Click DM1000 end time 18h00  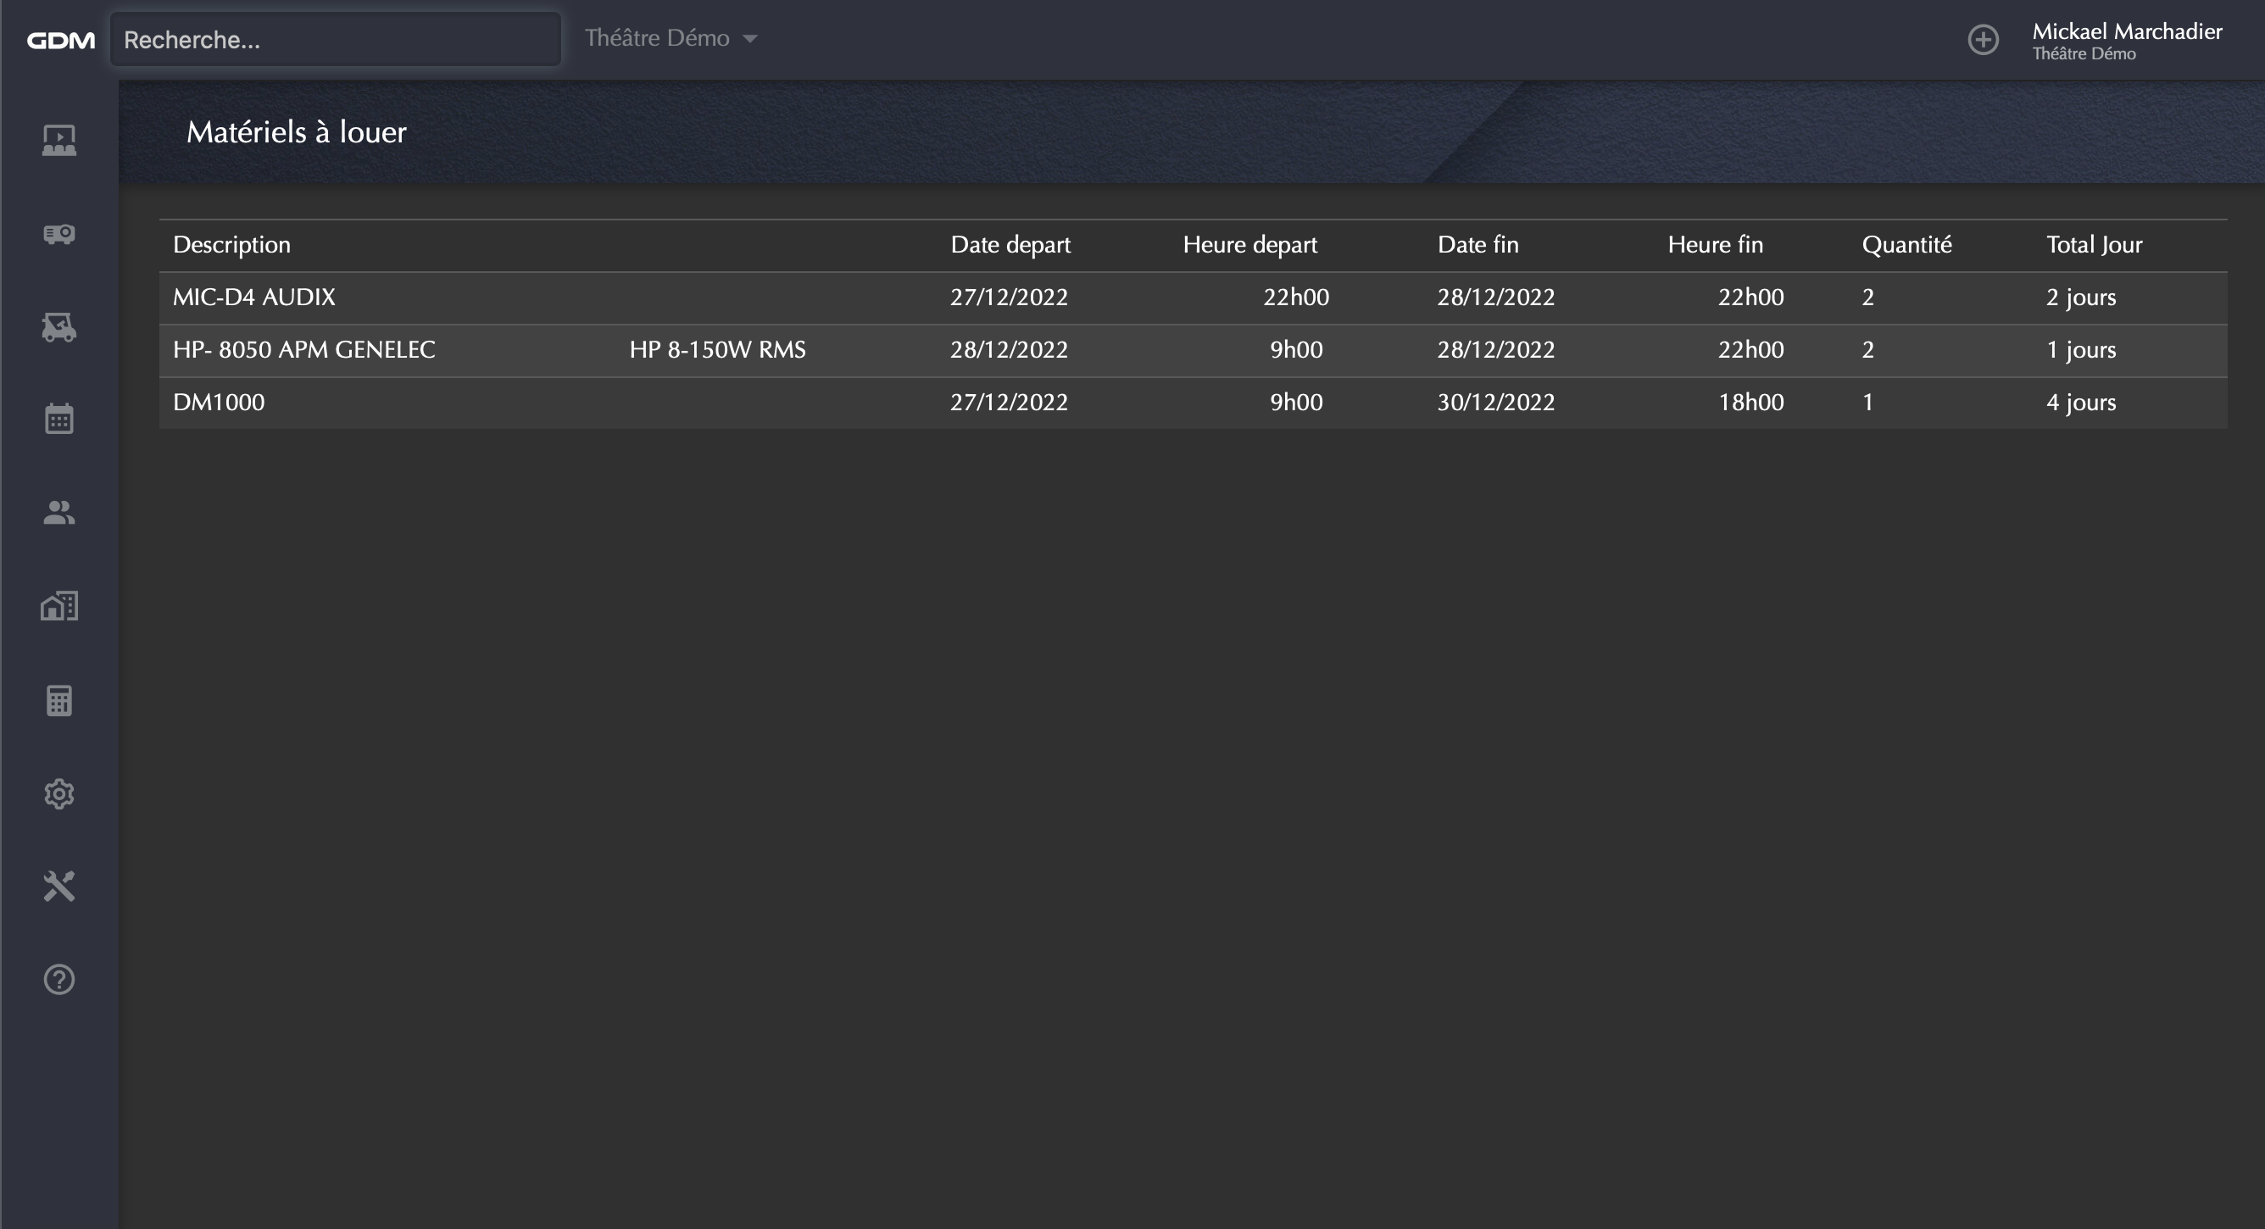click(x=1750, y=403)
